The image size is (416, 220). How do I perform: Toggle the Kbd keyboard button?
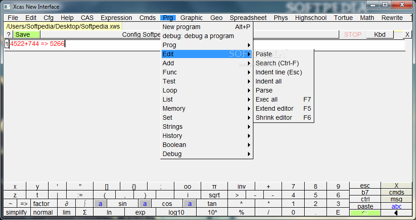point(380,34)
